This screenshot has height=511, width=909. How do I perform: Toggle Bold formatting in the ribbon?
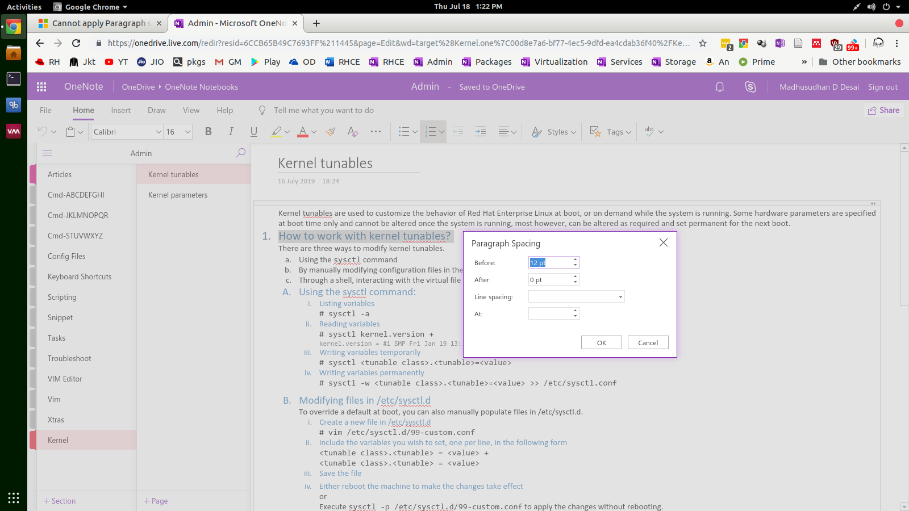click(x=209, y=132)
